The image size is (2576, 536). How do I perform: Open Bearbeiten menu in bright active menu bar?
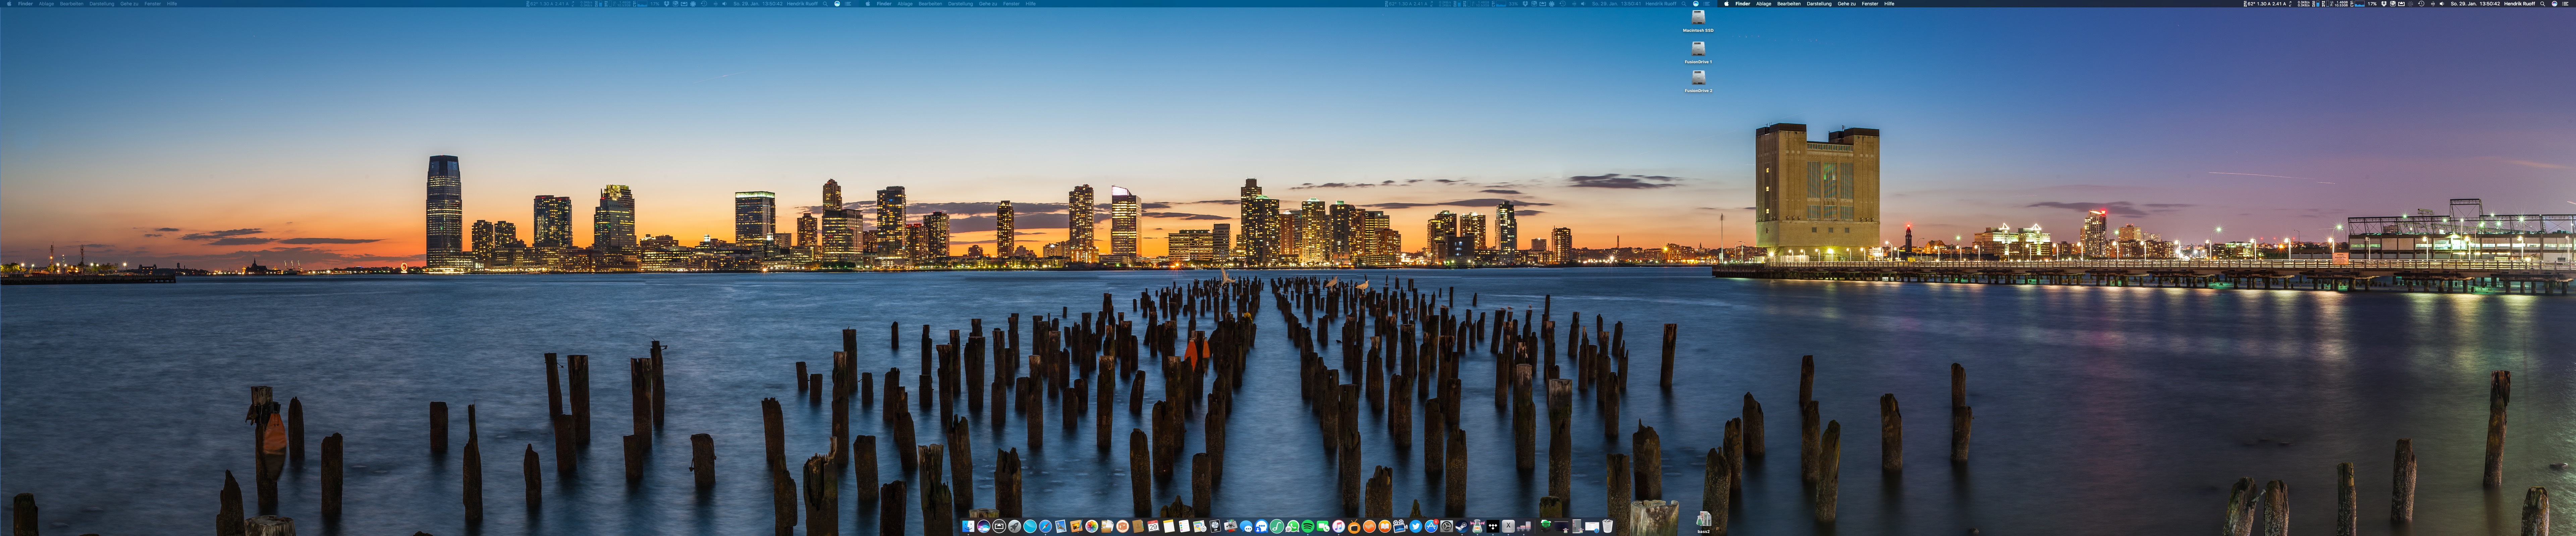pos(1789,4)
